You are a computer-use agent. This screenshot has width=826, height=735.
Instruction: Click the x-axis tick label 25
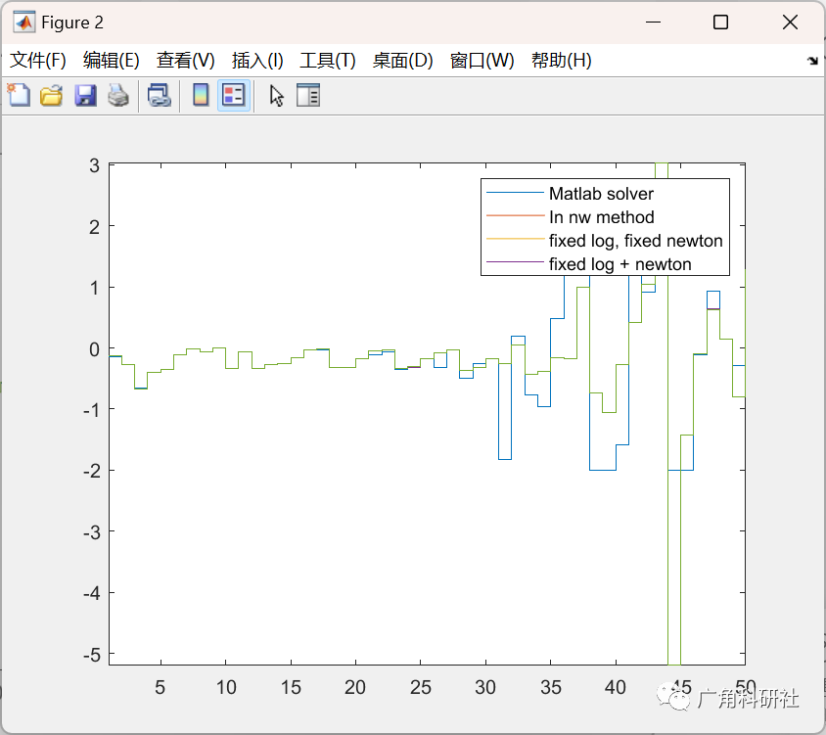[421, 687]
